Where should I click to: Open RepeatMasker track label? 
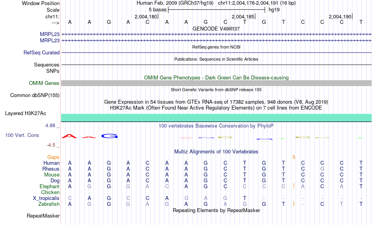tap(43, 216)
